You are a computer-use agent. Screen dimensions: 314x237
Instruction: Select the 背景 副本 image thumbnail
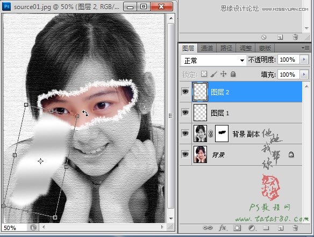click(x=200, y=134)
